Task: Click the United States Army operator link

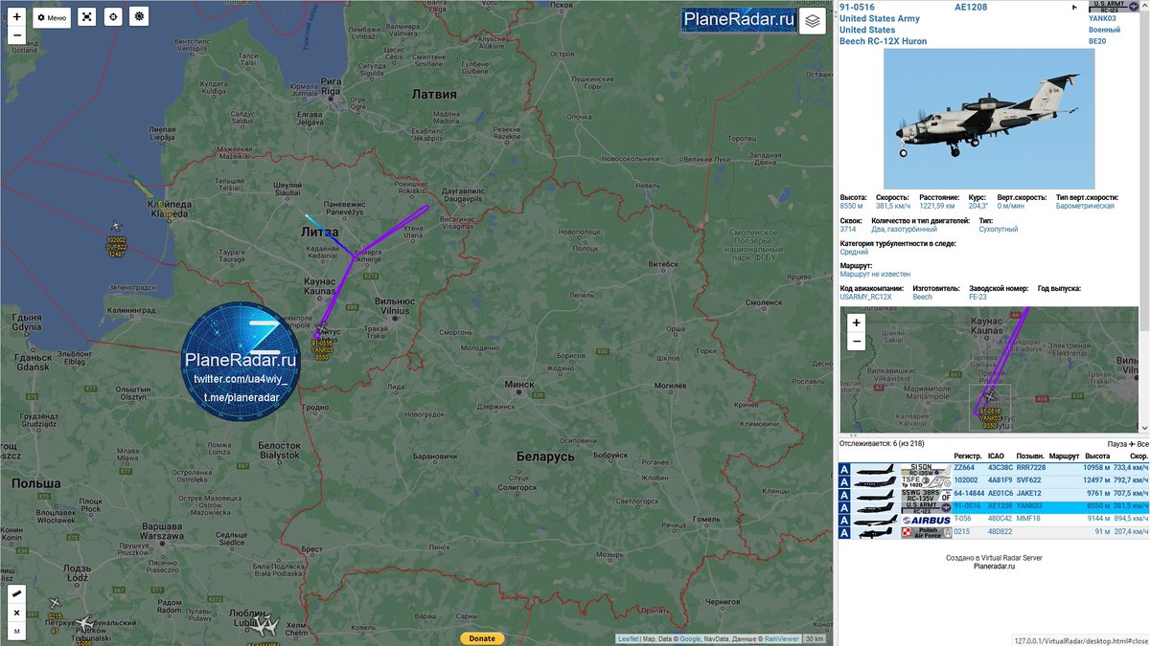Action: point(880,19)
